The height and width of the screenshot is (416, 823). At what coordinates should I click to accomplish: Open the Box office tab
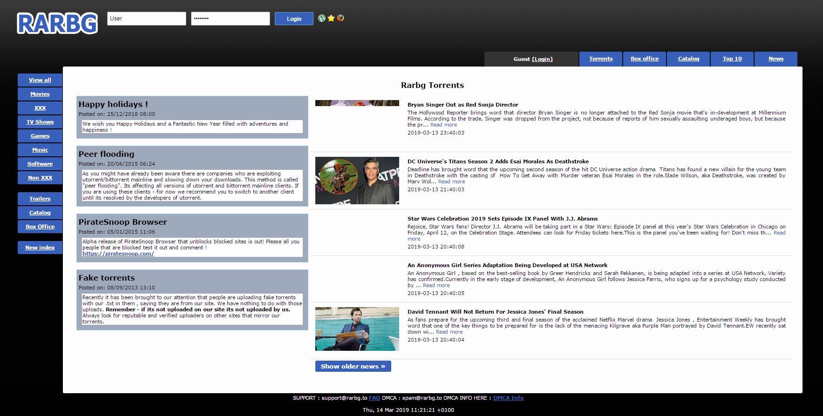(645, 59)
